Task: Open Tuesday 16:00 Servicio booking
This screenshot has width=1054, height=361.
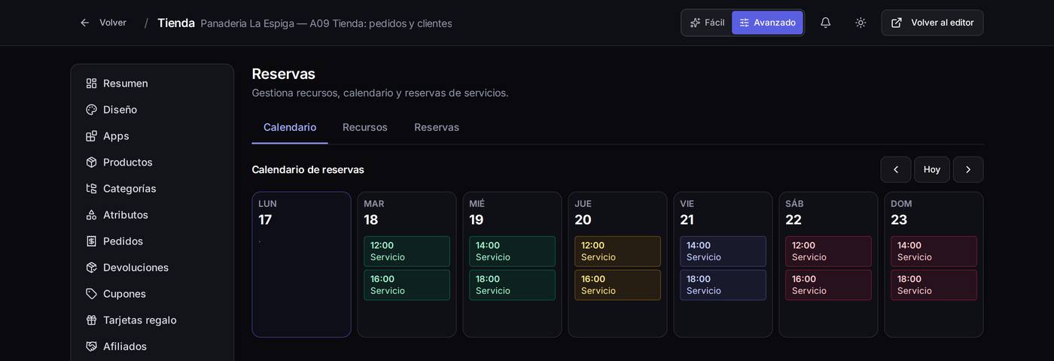Action: click(x=407, y=285)
